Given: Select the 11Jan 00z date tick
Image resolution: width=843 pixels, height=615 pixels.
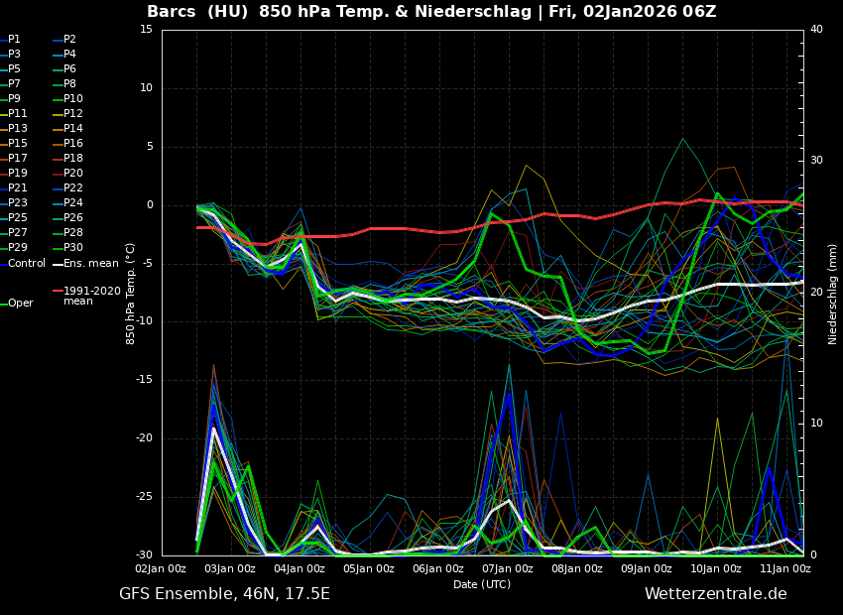Looking at the screenshot, I should pyautogui.click(x=784, y=568).
